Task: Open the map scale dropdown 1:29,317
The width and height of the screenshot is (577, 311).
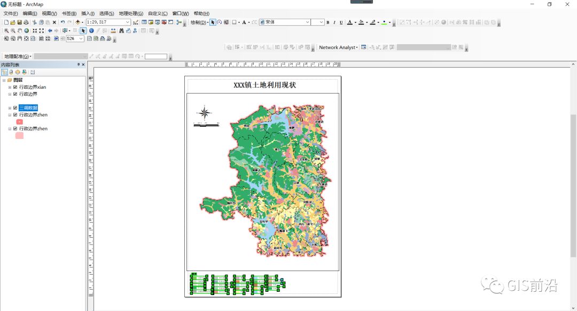Action: click(127, 22)
